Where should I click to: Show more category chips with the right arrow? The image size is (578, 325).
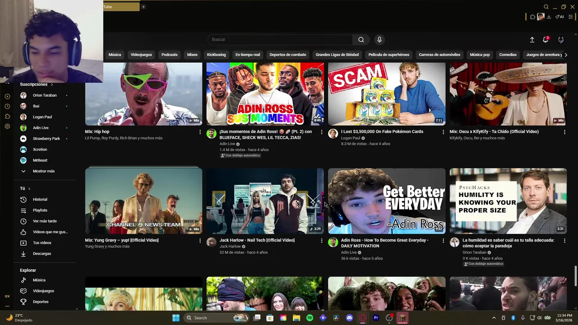pos(566,55)
